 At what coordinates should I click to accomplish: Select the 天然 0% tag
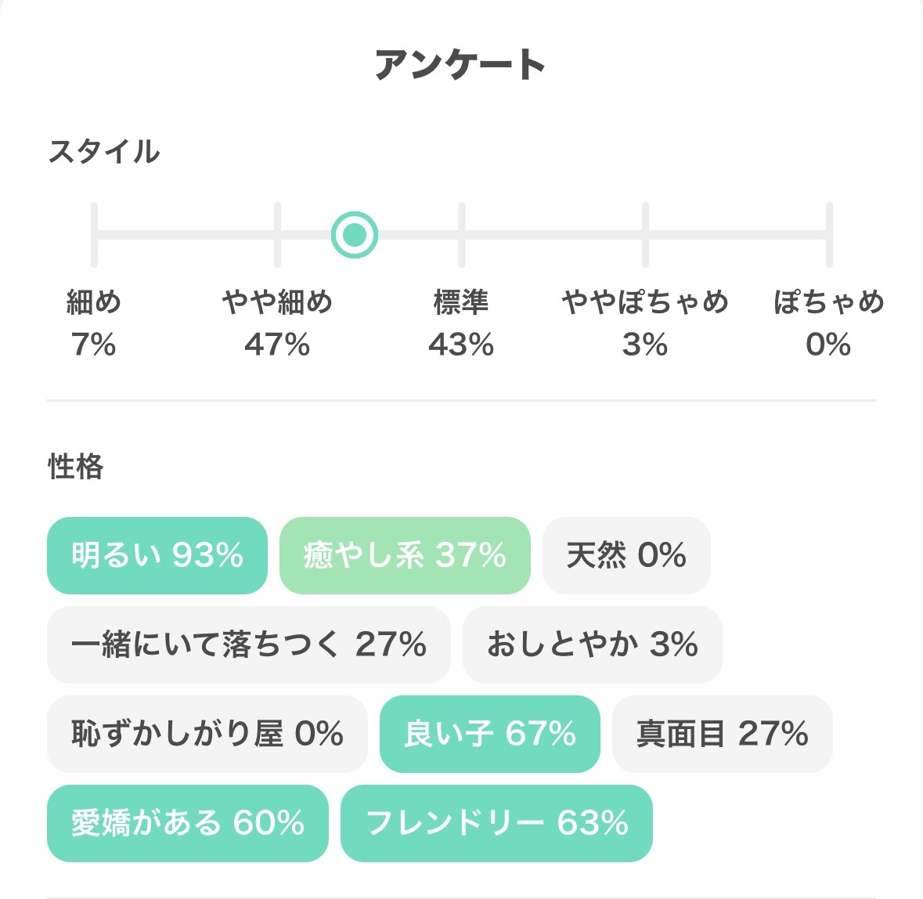[626, 555]
